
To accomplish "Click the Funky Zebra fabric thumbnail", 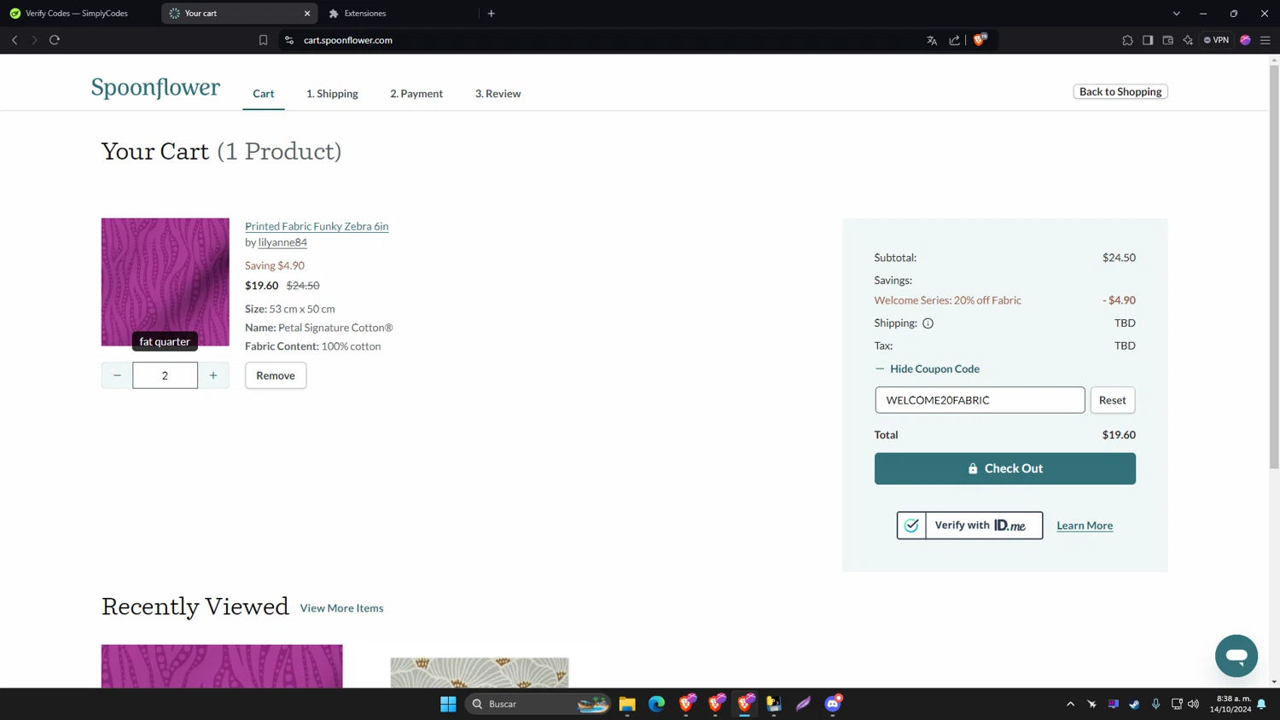I will point(165,282).
